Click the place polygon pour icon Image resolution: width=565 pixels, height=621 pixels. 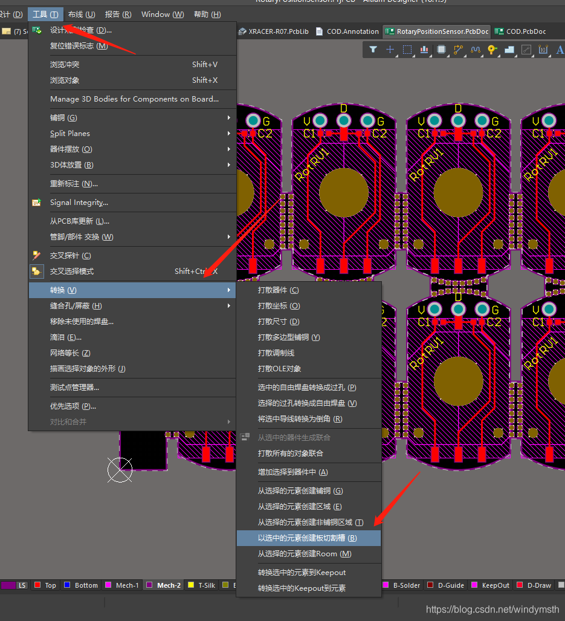pyautogui.click(x=509, y=50)
